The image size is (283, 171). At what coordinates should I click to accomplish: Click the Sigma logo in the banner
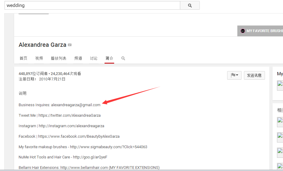(243, 31)
